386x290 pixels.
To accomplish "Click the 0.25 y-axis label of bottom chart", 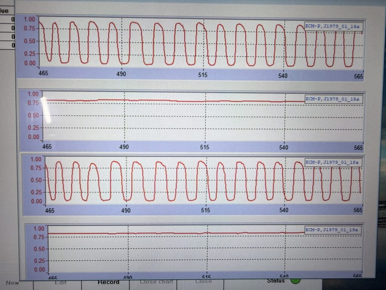I will (x=39, y=261).
